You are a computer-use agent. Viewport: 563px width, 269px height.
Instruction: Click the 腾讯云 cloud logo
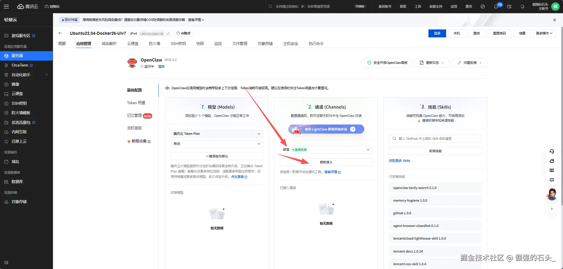click(28, 6)
